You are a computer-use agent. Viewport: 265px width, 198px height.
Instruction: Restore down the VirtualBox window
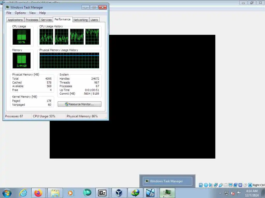(252, 3)
